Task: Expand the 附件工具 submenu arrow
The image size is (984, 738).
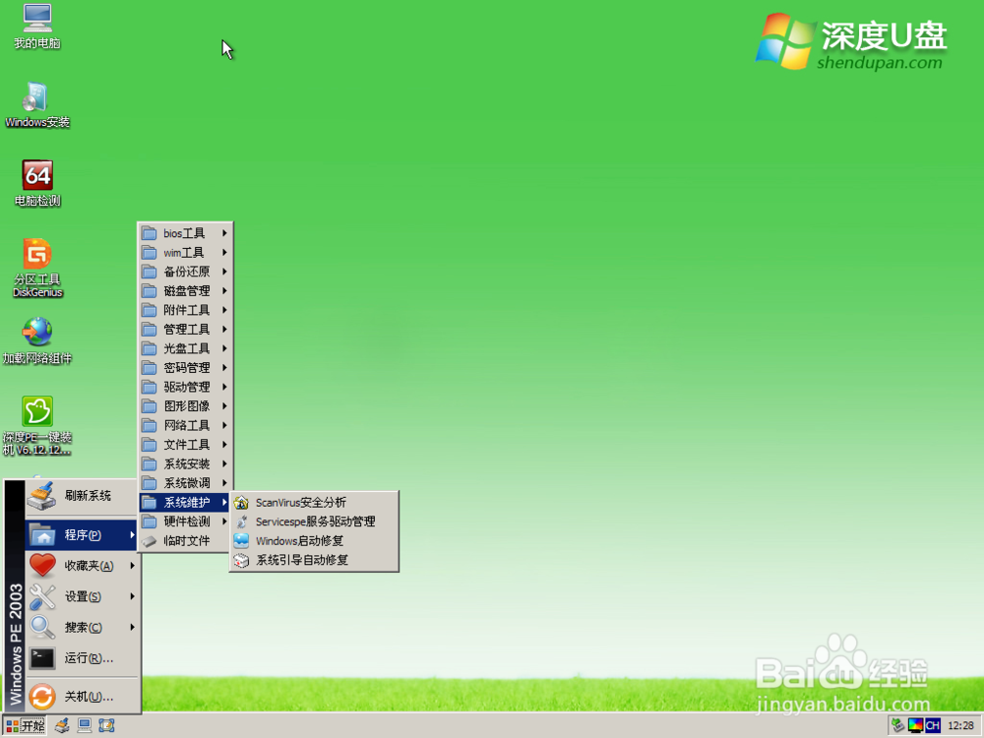Action: pos(224,310)
